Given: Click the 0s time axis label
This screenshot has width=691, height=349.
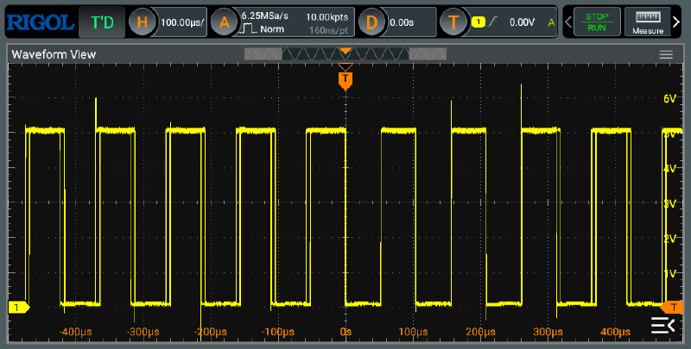Looking at the screenshot, I should [346, 332].
